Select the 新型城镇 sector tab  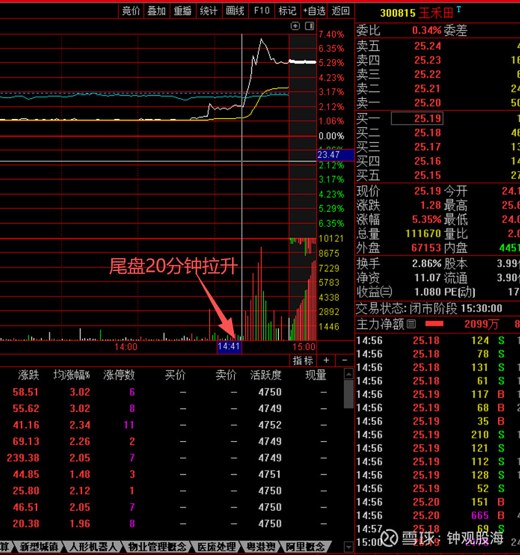click(x=38, y=547)
